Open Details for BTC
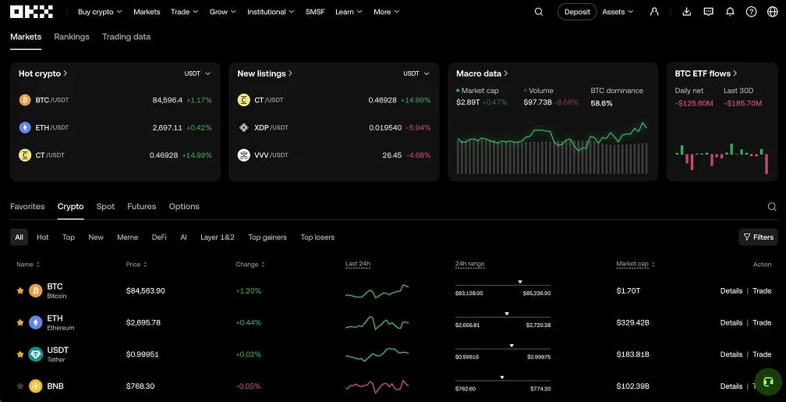This screenshot has width=786, height=402. click(x=731, y=290)
